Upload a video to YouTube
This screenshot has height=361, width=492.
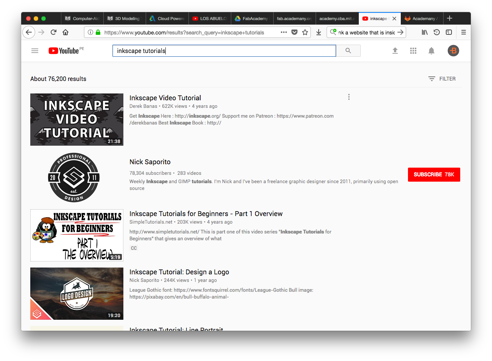click(395, 51)
